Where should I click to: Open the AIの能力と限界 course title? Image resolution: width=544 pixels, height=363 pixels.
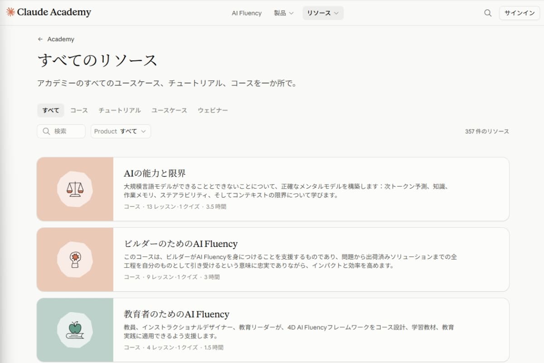click(155, 173)
